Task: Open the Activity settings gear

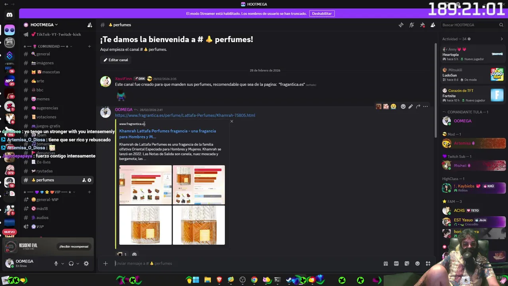Action: (x=469, y=39)
